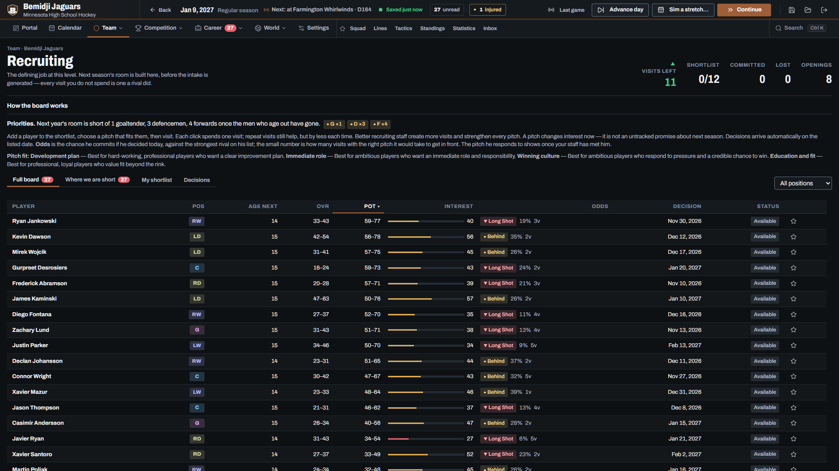Shortlist Kevin Dawson with the star
This screenshot has height=471, width=839.
click(x=794, y=237)
